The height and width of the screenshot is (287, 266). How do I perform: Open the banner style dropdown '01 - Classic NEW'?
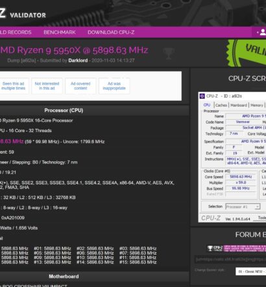(x=250, y=271)
